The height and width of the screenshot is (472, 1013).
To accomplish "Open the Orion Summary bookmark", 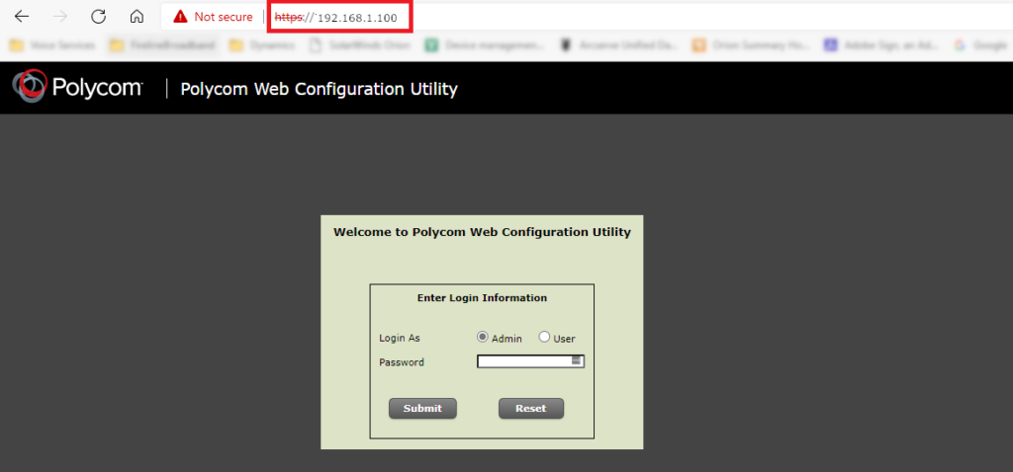I will tap(750, 45).
